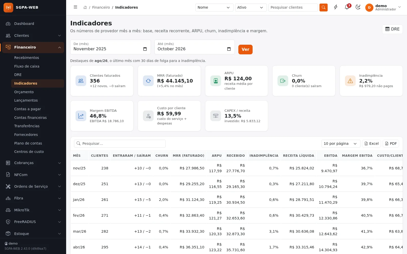Screen dimensions: 407x254
Task: Open Fluxo de caixa submenu item
Action: point(38,66)
